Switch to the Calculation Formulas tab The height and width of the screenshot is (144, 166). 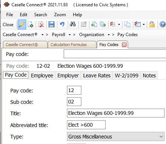72,45
